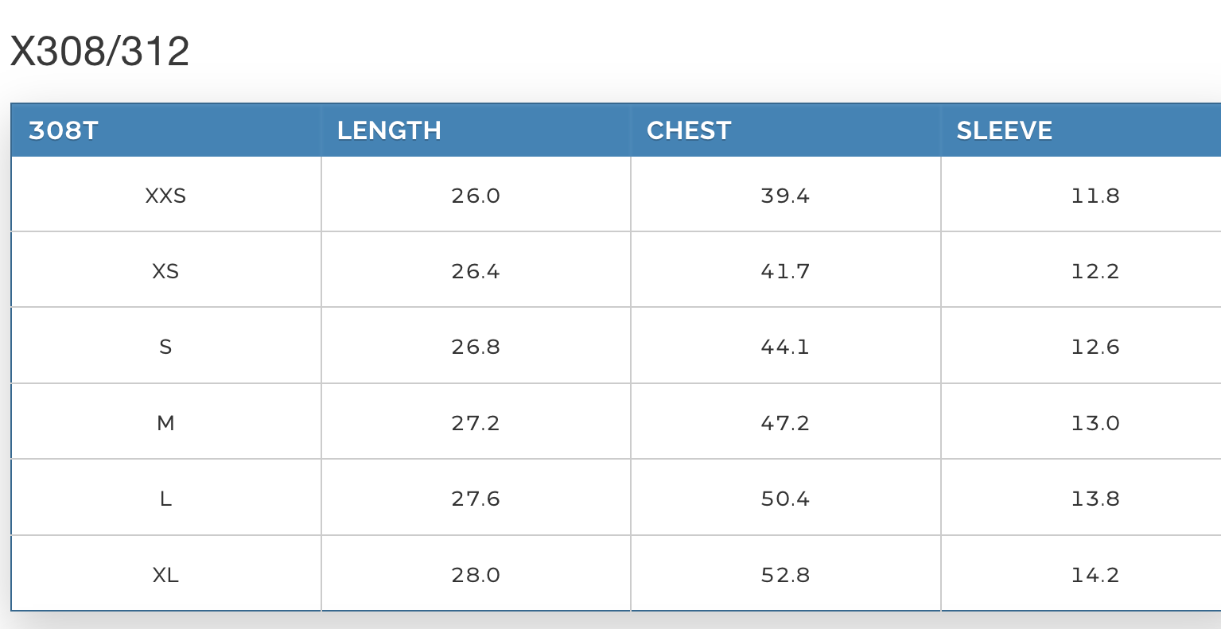The width and height of the screenshot is (1221, 629).
Task: Click the LENGTH column header
Action: (x=389, y=130)
